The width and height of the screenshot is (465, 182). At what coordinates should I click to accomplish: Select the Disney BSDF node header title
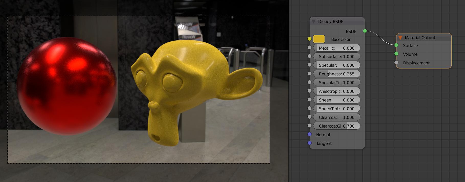tap(331, 21)
